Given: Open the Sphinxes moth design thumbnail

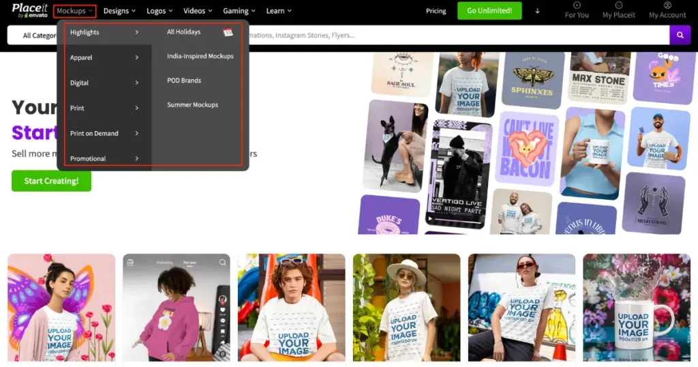Looking at the screenshot, I should tap(533, 79).
